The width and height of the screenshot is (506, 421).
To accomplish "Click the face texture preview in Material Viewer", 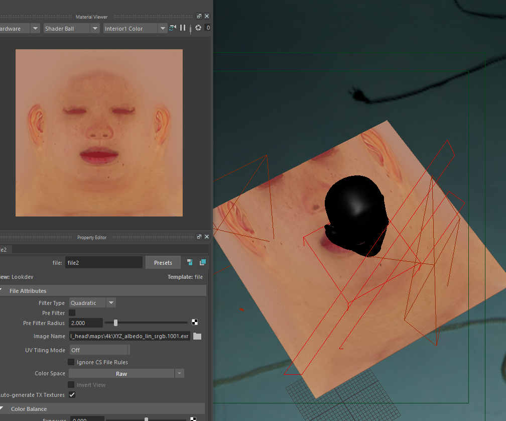I will [99, 133].
